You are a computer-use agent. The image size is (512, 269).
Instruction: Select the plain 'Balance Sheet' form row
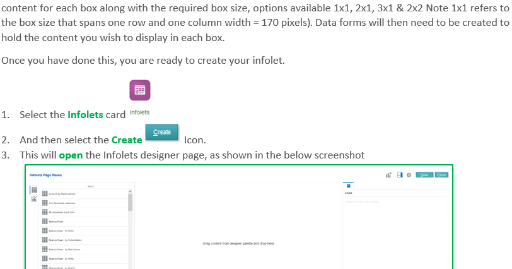pyautogui.click(x=85, y=222)
